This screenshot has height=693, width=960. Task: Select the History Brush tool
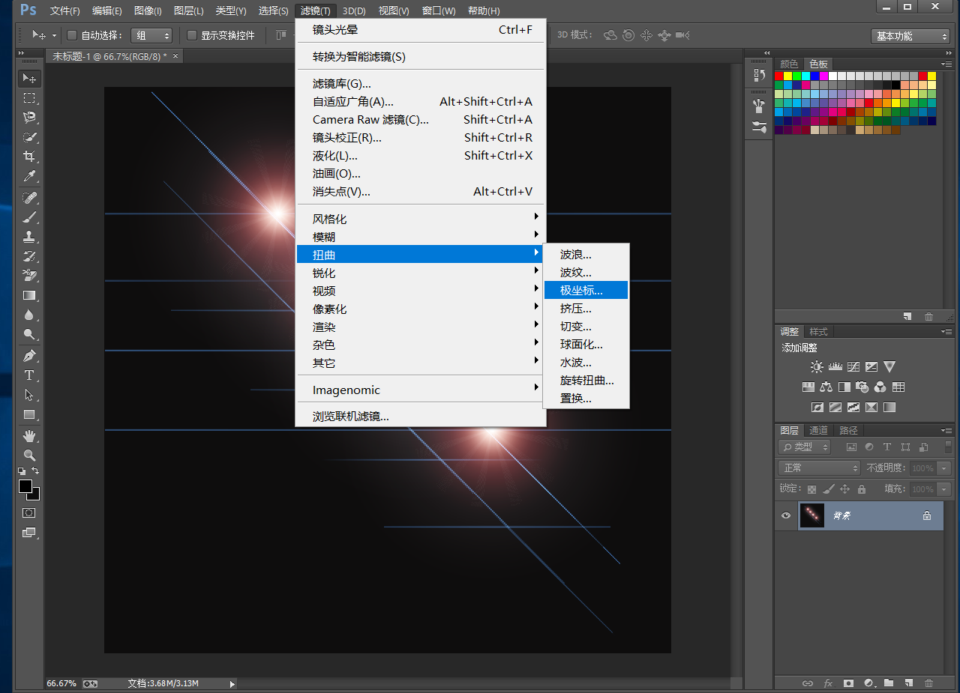point(29,257)
